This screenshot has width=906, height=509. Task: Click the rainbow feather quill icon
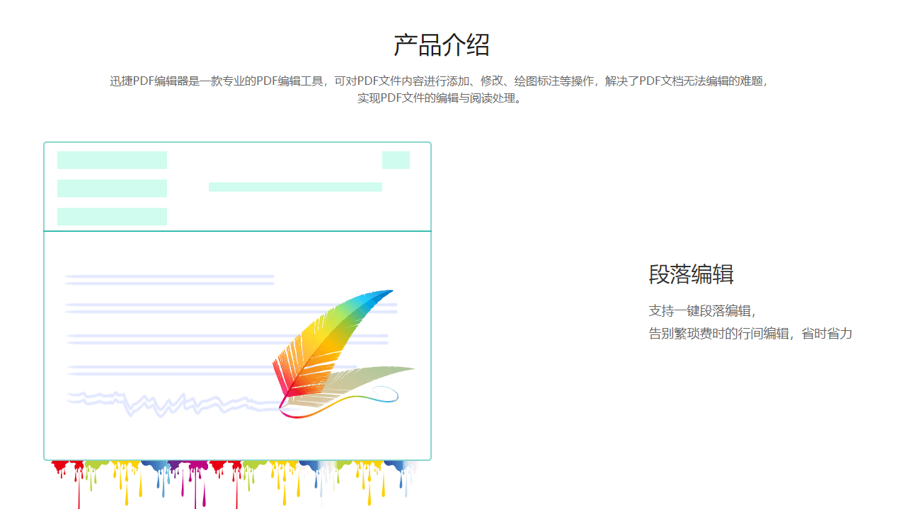pos(333,339)
